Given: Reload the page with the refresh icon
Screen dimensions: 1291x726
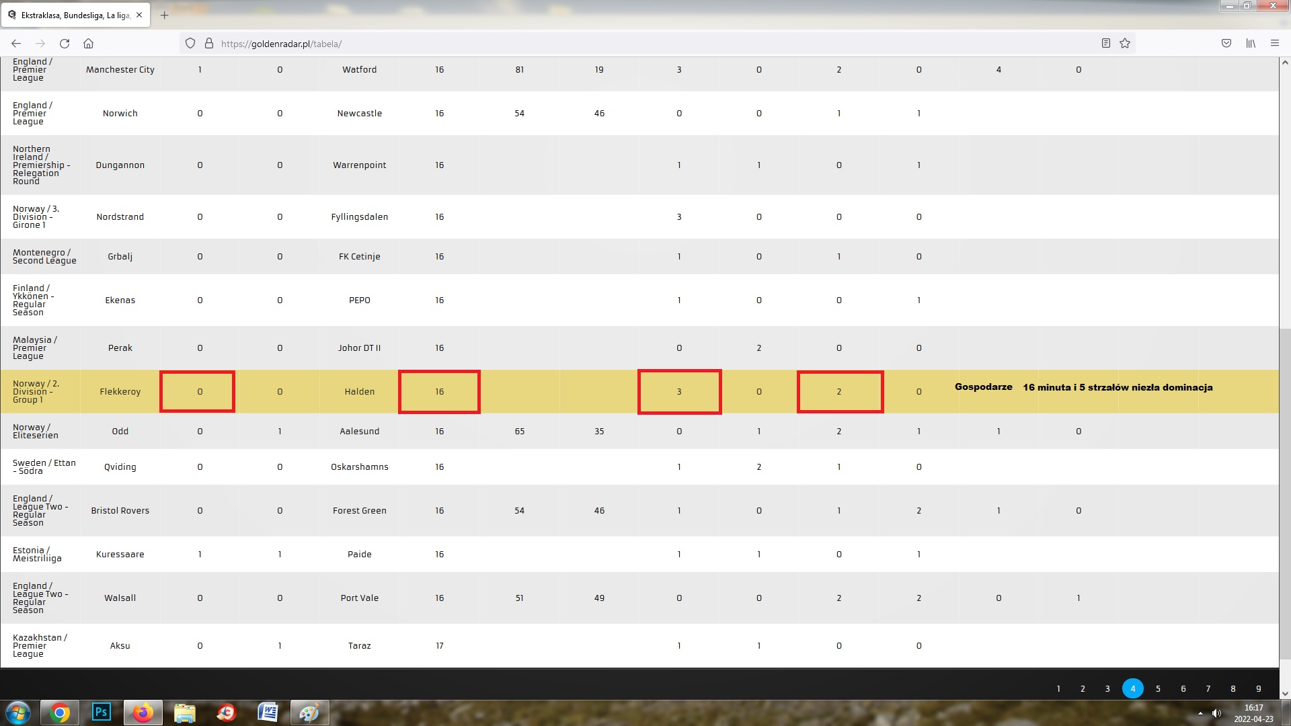Looking at the screenshot, I should pyautogui.click(x=65, y=44).
